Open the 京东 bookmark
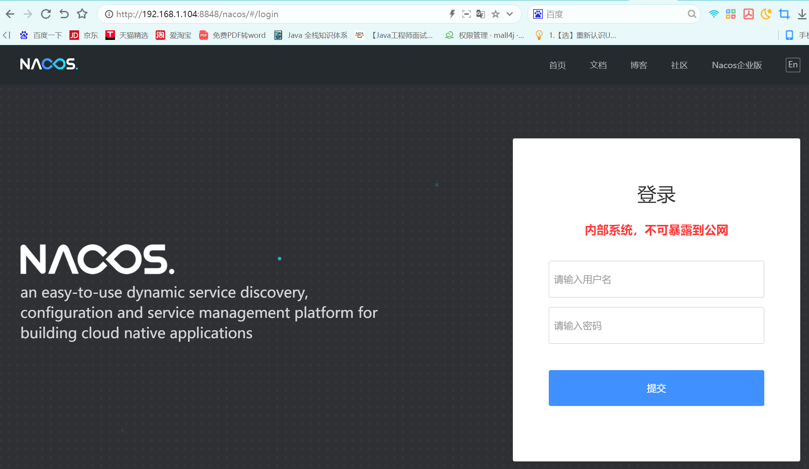The height and width of the screenshot is (469, 809). (x=84, y=35)
